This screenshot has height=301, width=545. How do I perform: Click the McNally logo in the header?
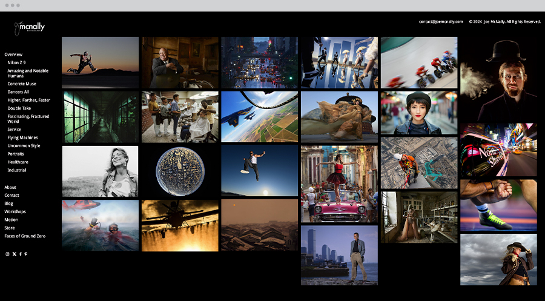[30, 28]
